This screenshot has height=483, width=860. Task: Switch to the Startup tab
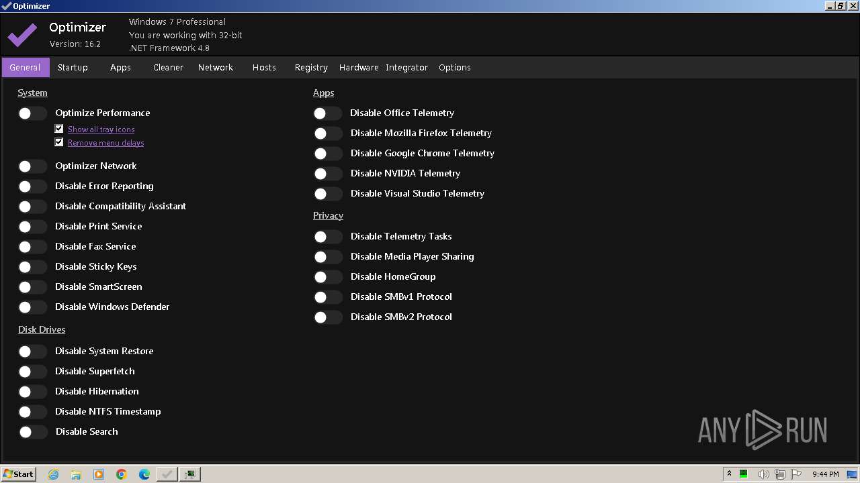click(73, 67)
